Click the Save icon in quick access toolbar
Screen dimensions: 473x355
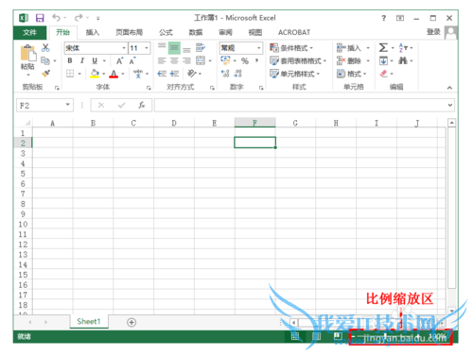pos(40,18)
